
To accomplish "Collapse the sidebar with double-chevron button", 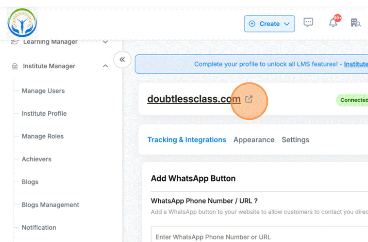I will (122, 60).
